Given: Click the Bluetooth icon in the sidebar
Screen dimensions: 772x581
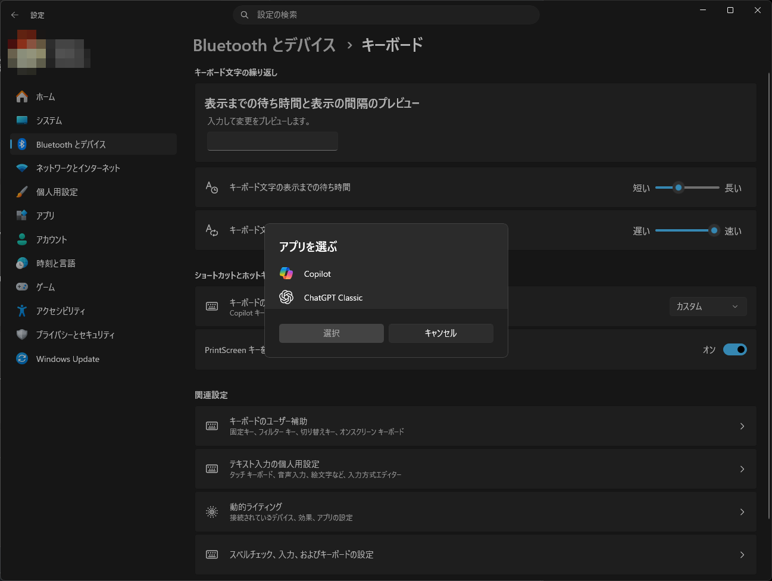Looking at the screenshot, I should click(22, 144).
